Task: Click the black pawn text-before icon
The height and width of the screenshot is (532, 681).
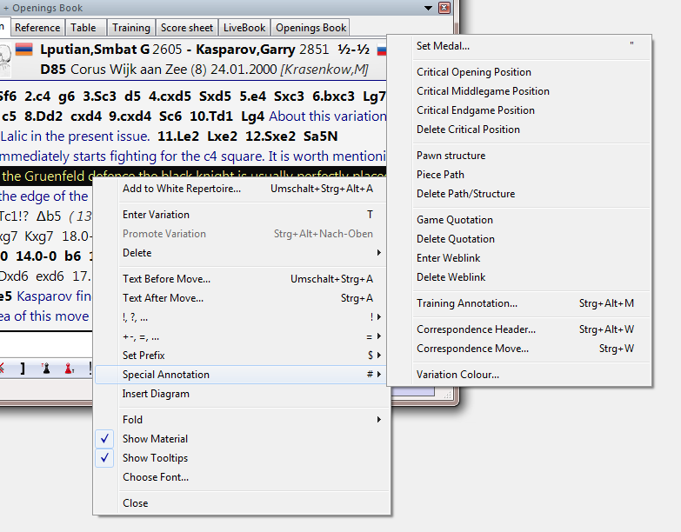Action: [x=46, y=369]
